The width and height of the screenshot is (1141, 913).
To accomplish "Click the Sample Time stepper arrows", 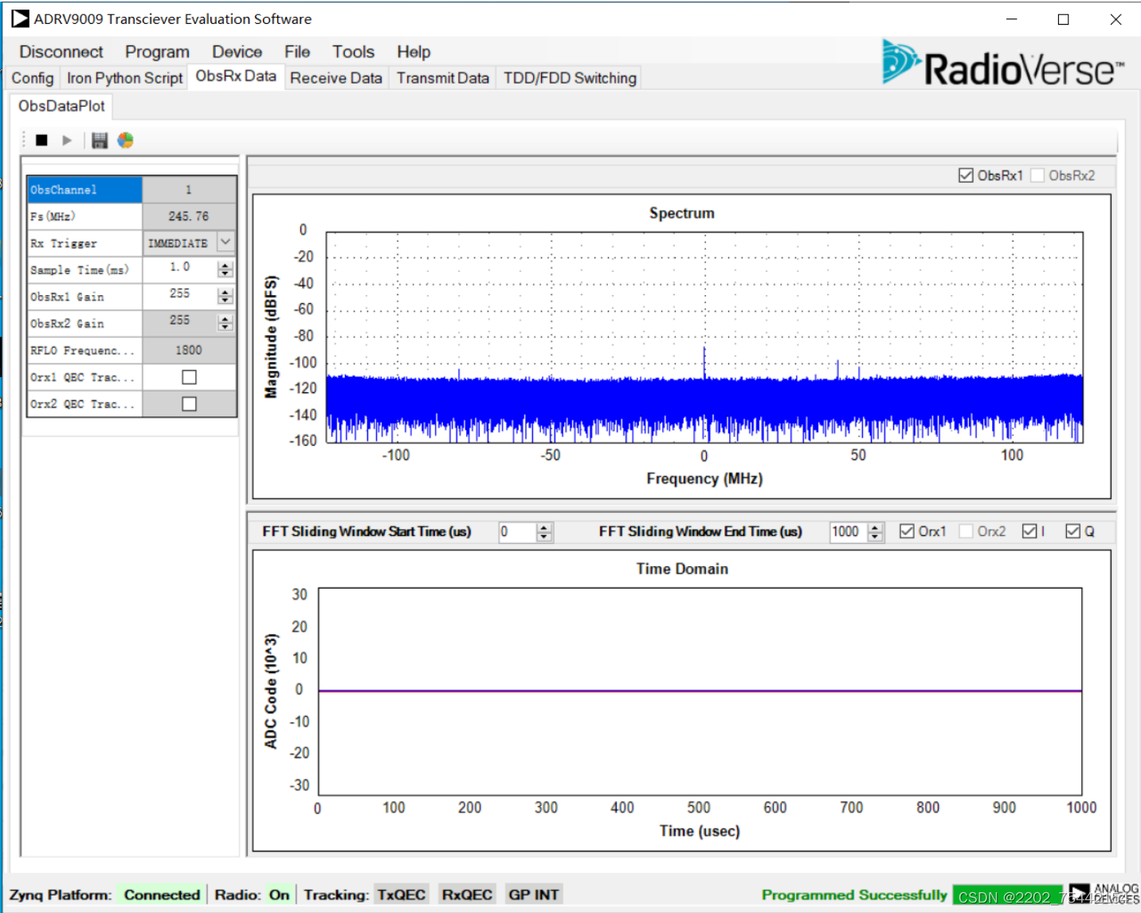I will 225,270.
